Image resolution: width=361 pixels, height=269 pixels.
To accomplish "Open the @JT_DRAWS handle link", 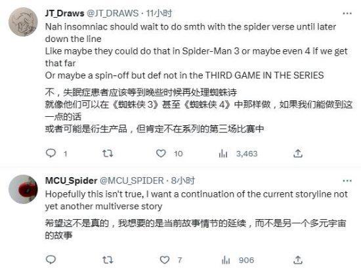I will (x=113, y=13).
